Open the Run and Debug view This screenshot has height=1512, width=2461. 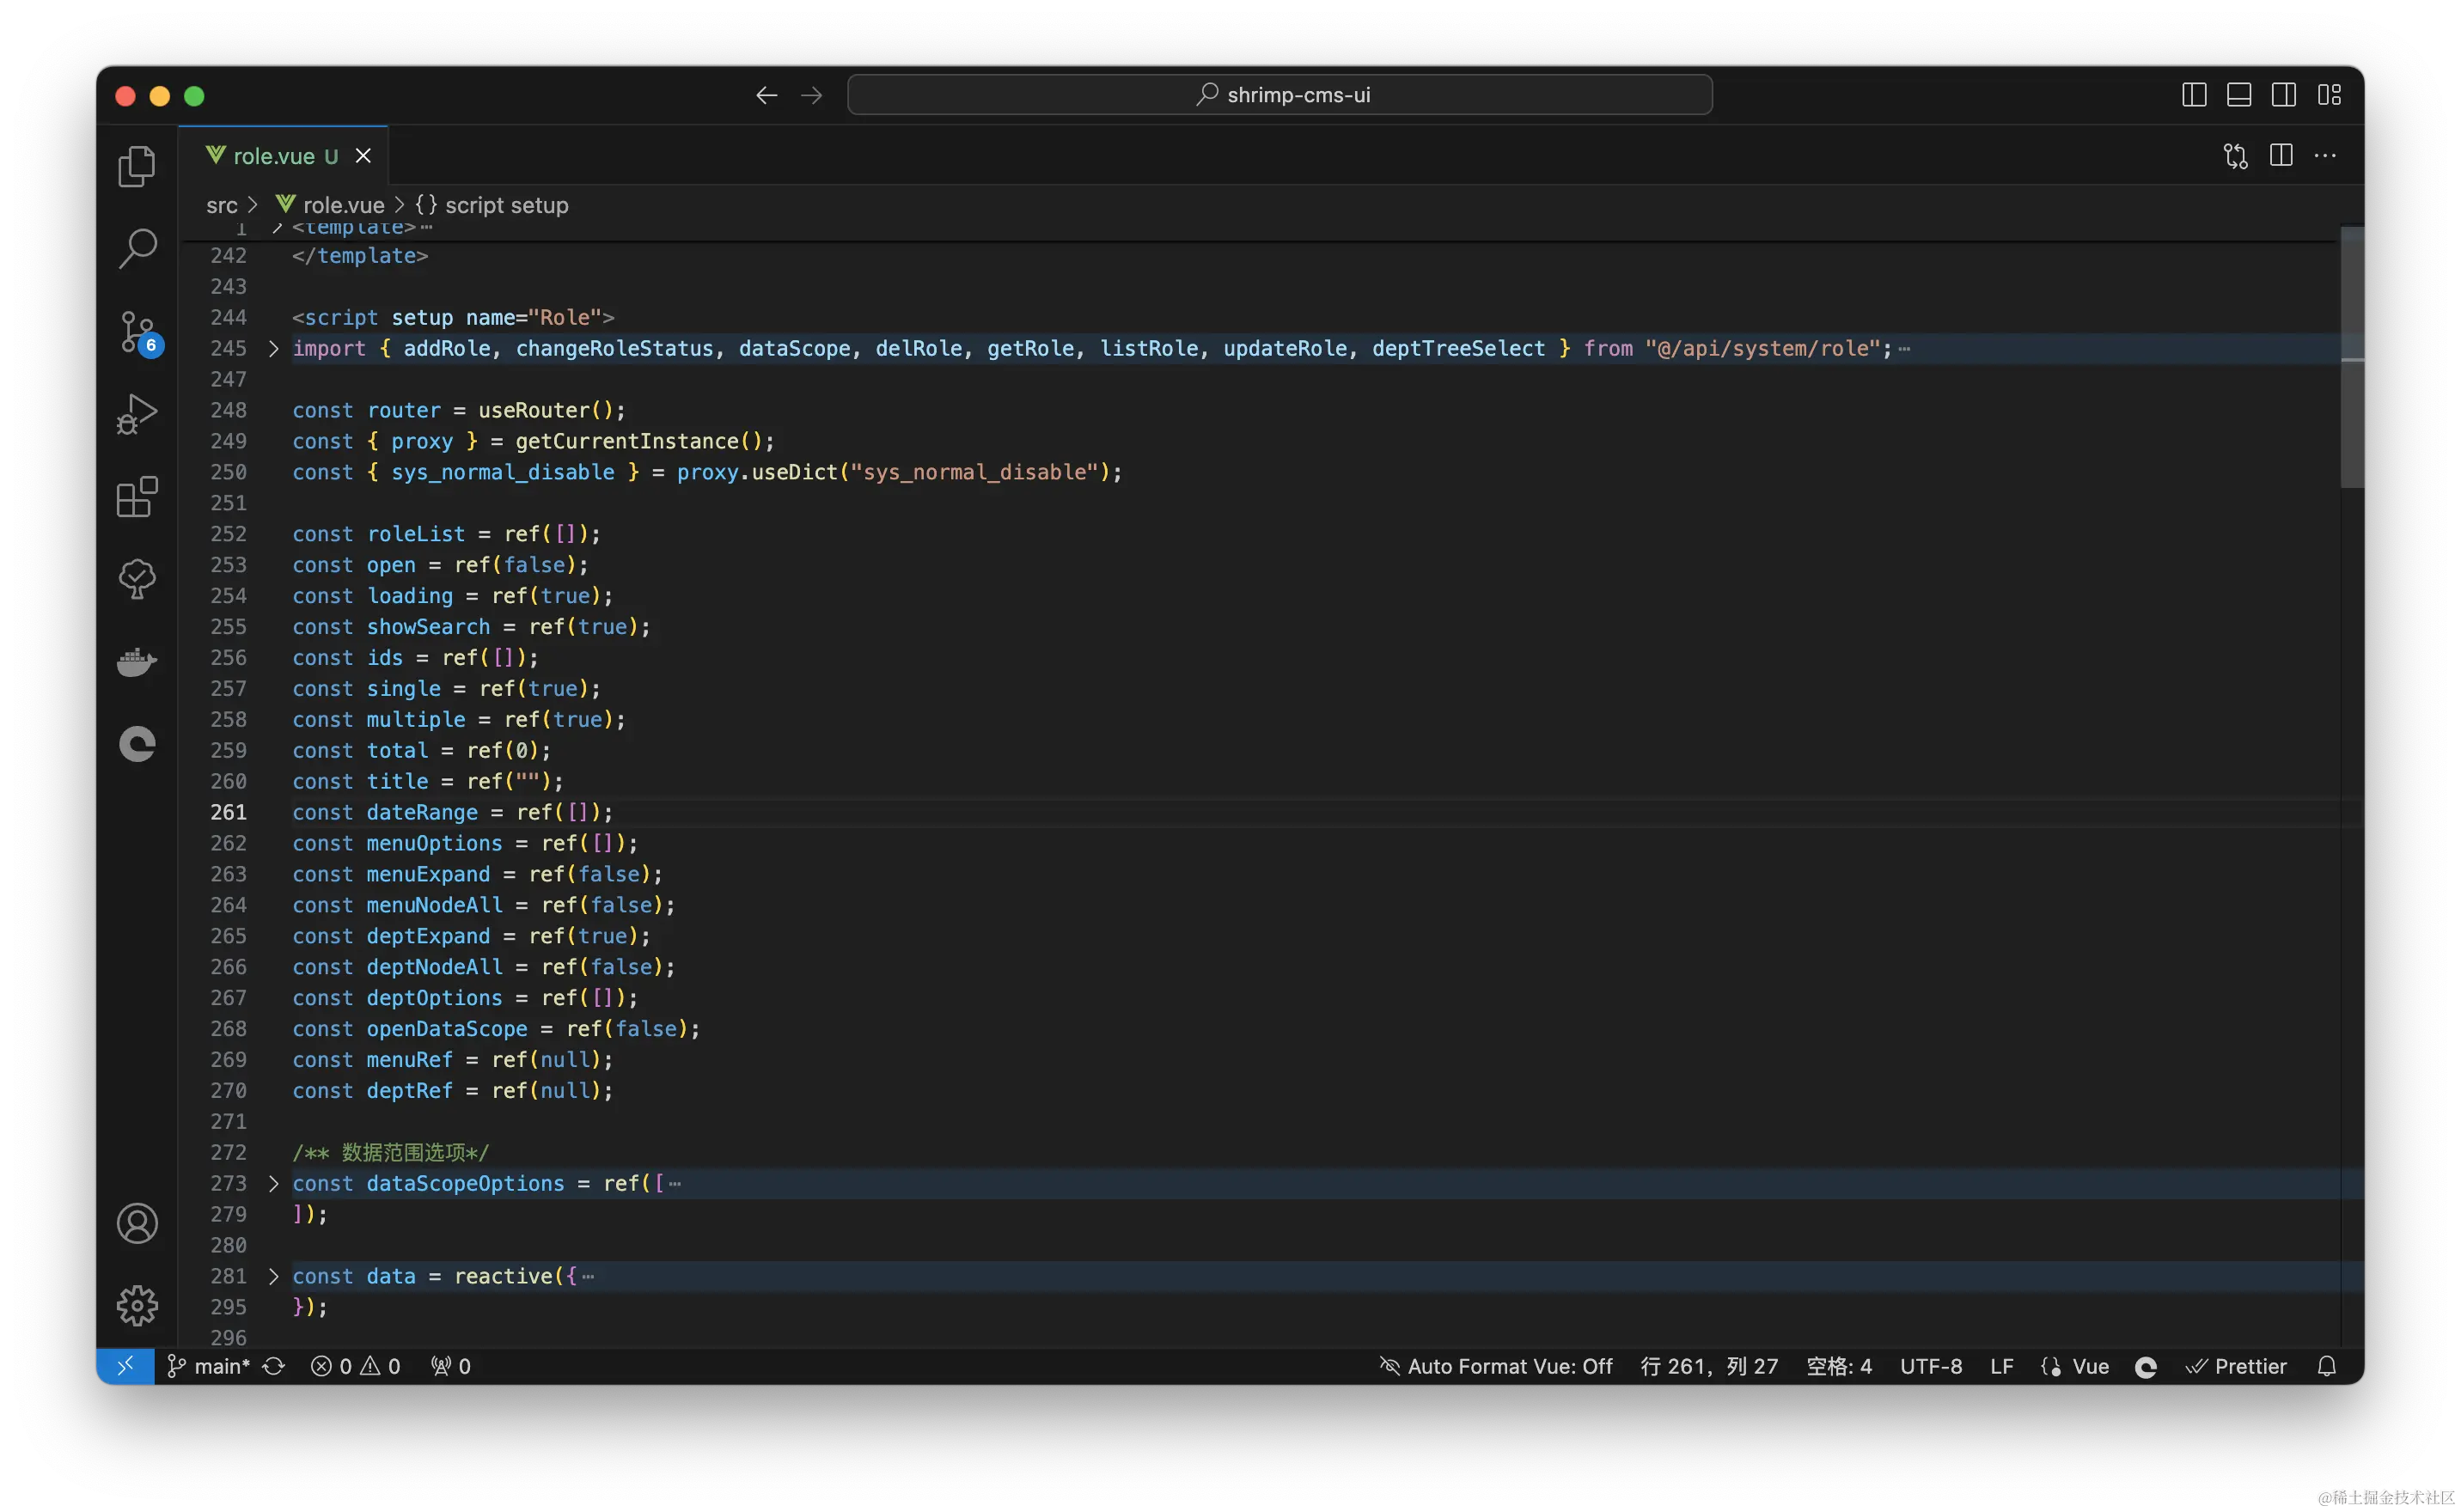coord(137,413)
